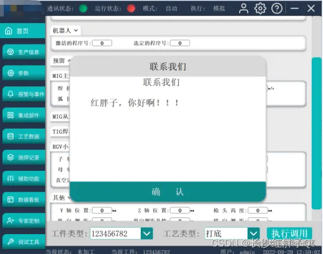Click the 工件类型 field showing 123456782
The height and width of the screenshot is (254, 323).
116,234
